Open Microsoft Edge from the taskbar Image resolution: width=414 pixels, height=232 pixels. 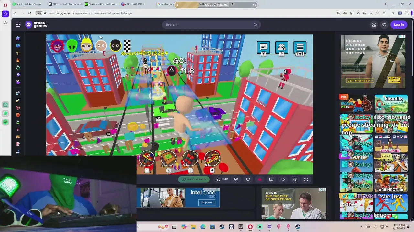pyautogui.click(x=203, y=227)
